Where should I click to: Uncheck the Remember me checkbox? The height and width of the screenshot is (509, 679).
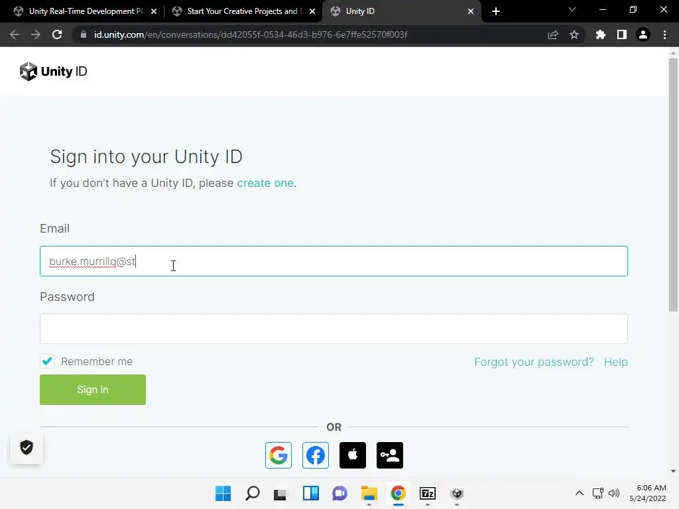click(x=47, y=361)
